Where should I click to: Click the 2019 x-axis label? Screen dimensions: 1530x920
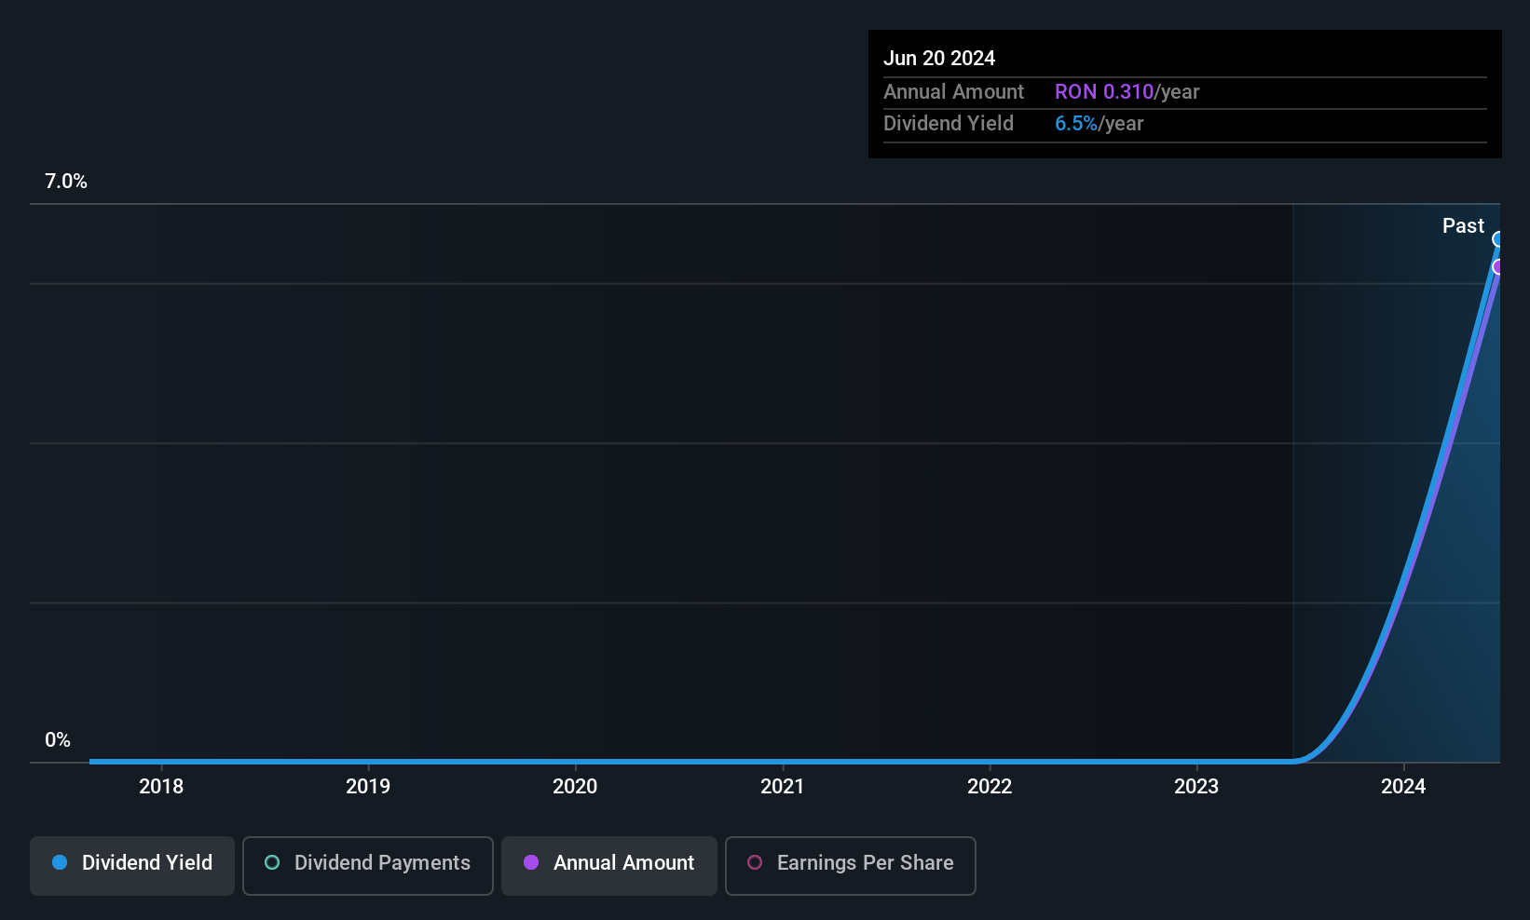[368, 786]
